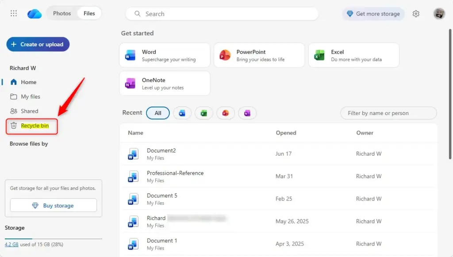Screen dimensions: 453x257
Task: Open the Excel get started card
Action: pyautogui.click(x=354, y=55)
